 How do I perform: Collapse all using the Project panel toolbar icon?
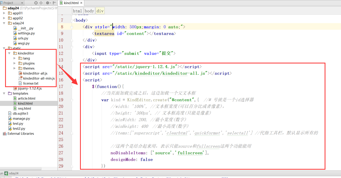[x=41, y=3]
